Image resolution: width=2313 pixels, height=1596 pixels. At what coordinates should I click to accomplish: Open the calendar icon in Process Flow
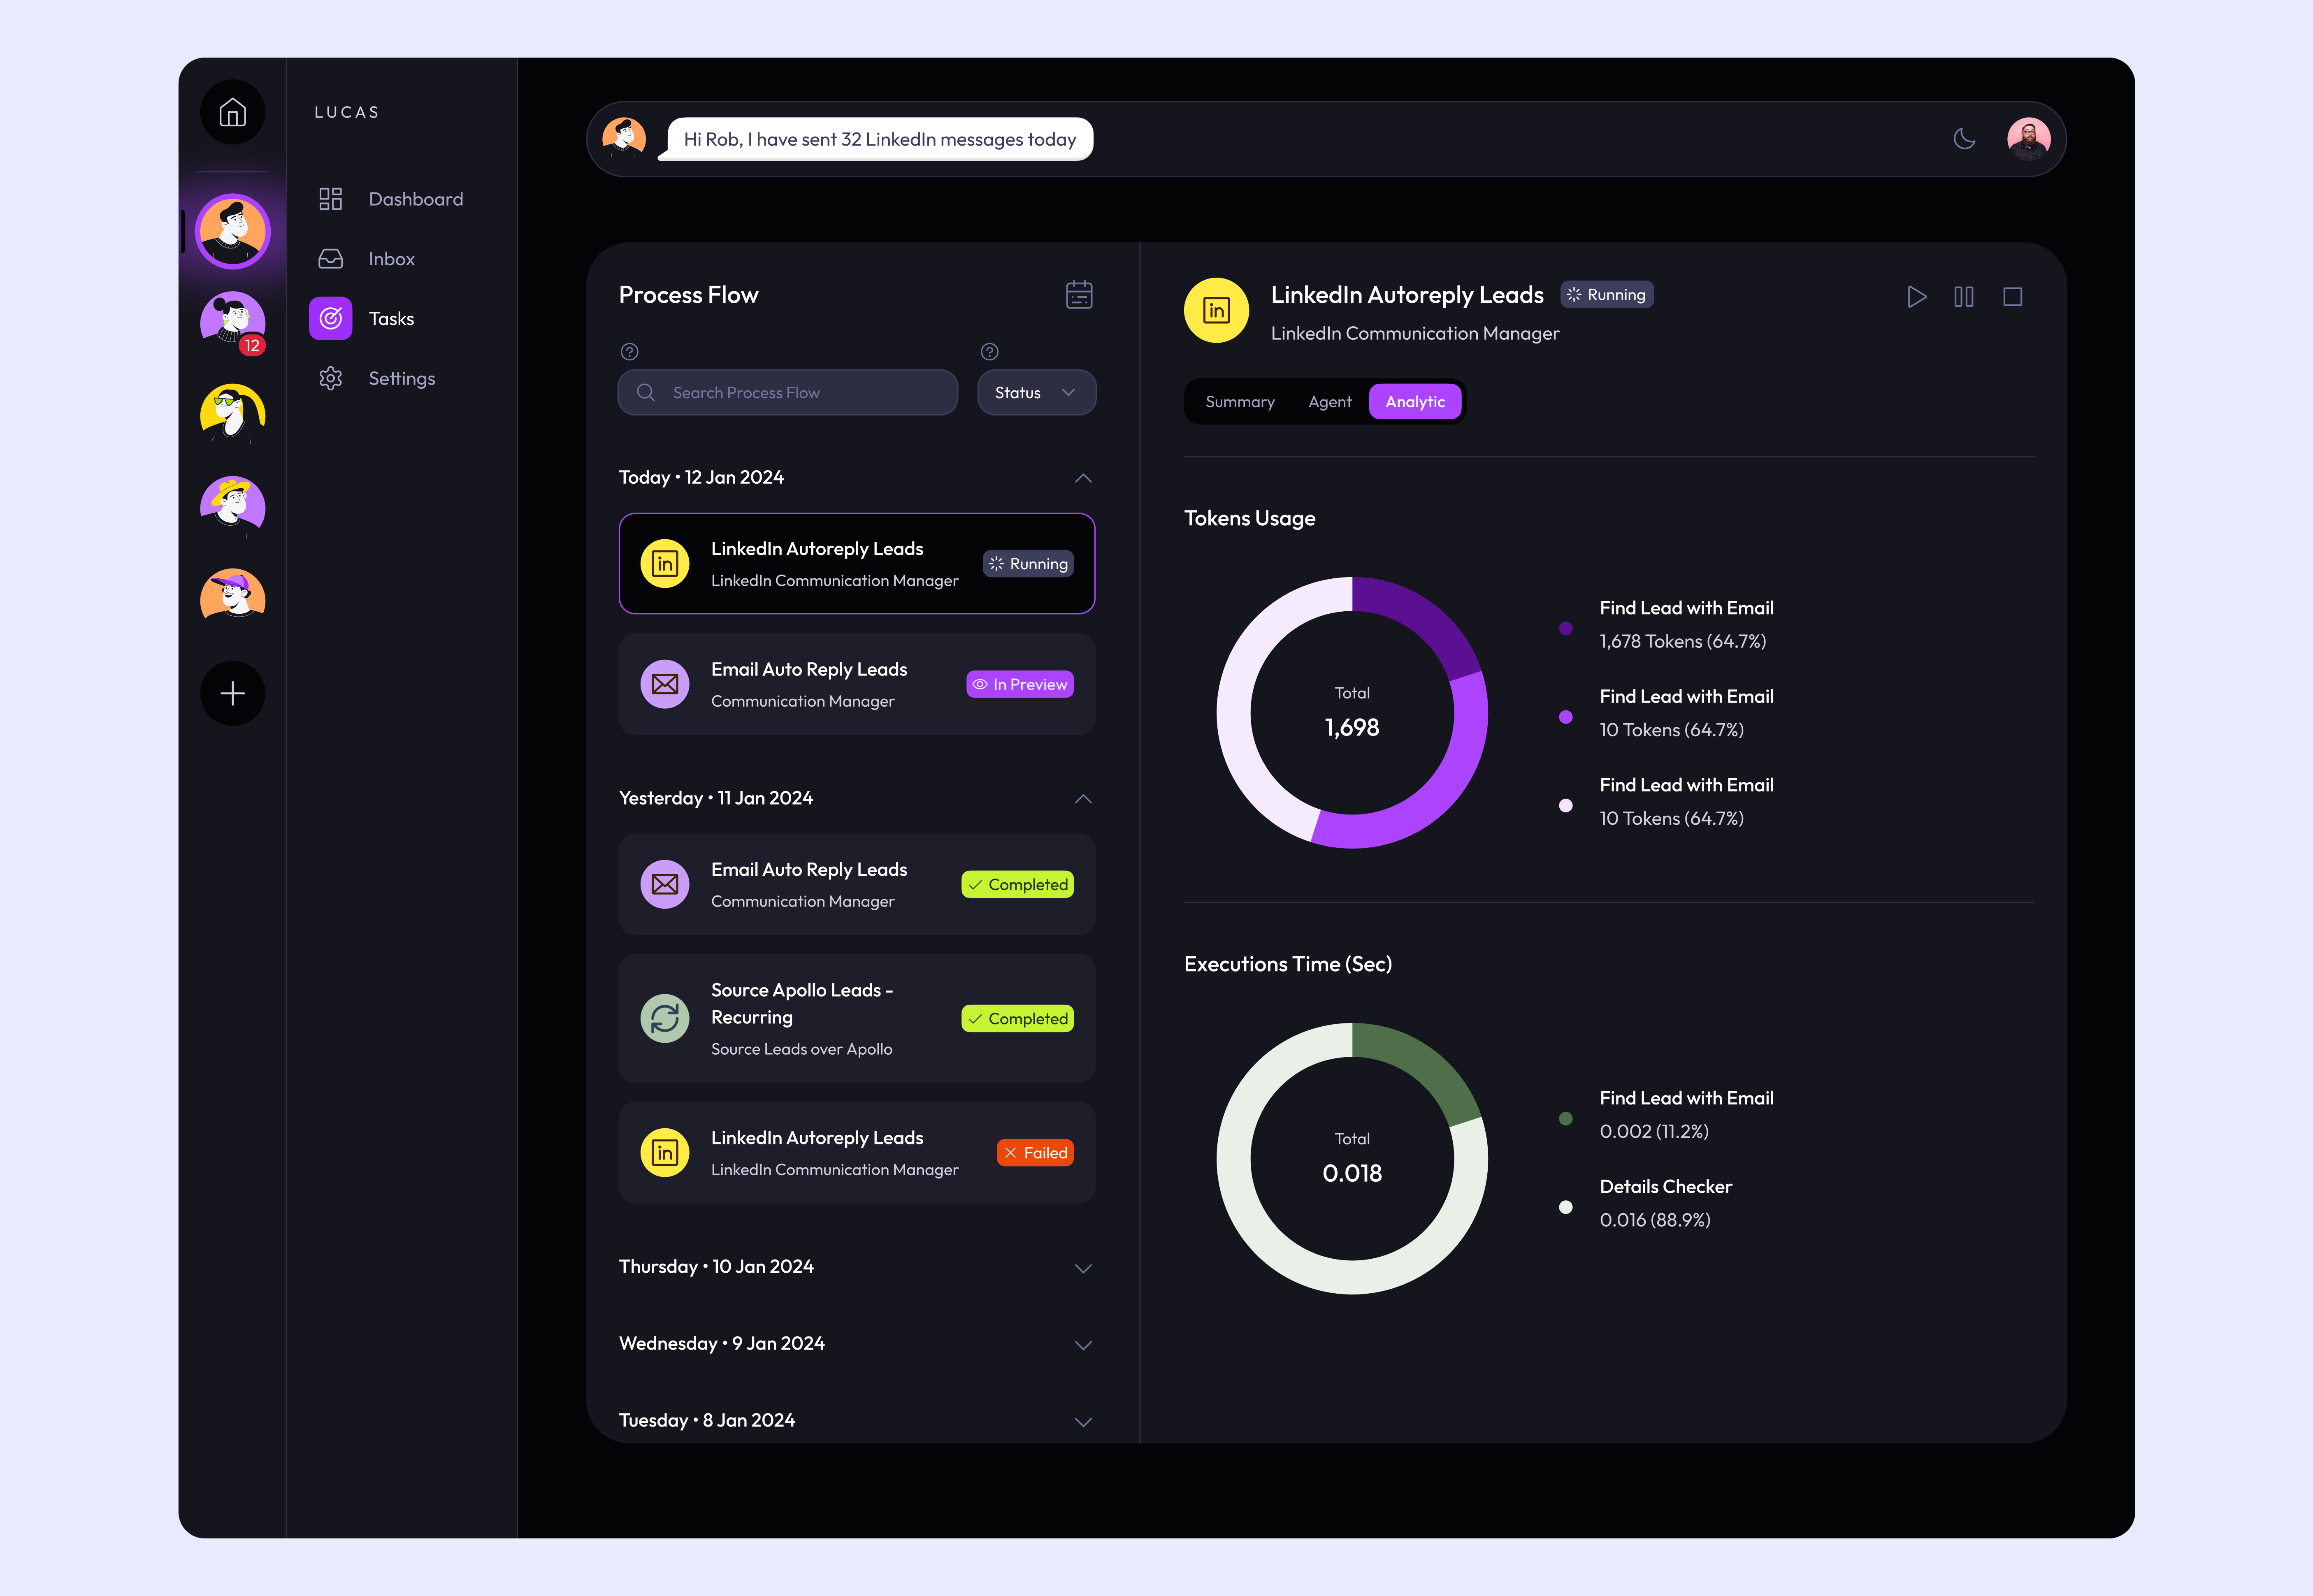pyautogui.click(x=1079, y=295)
